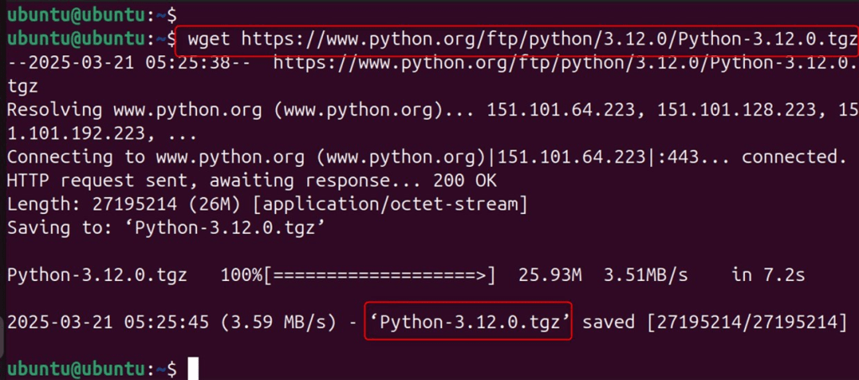The height and width of the screenshot is (380, 859).
Task: Click the wget command in the red box
Action: [x=517, y=39]
